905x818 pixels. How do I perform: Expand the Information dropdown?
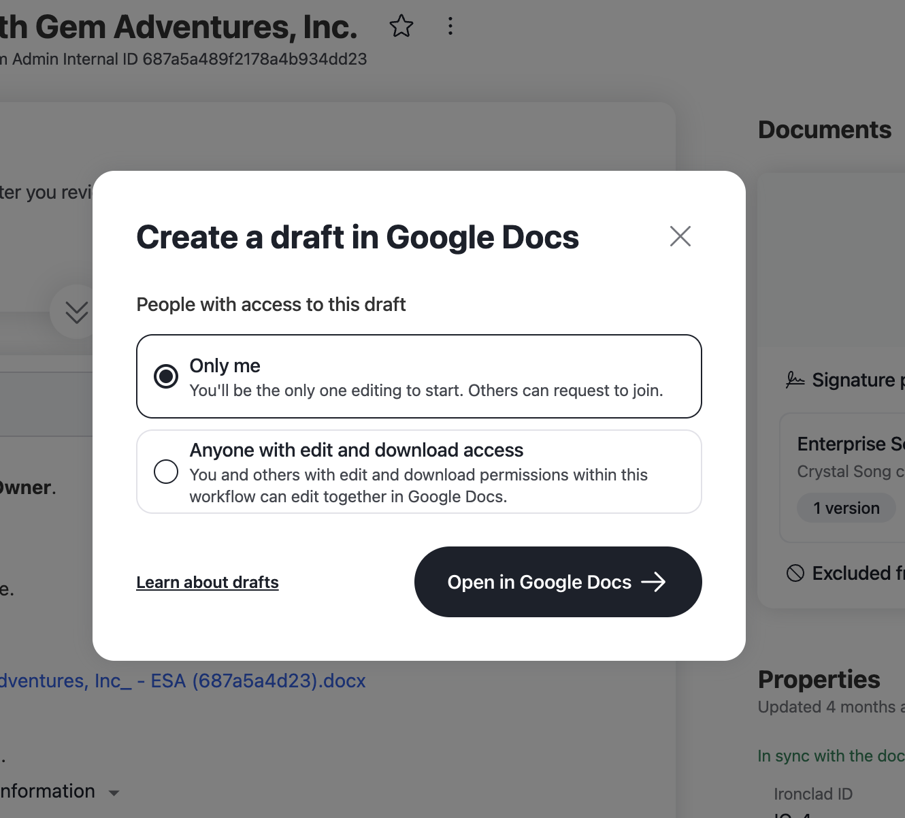[114, 792]
